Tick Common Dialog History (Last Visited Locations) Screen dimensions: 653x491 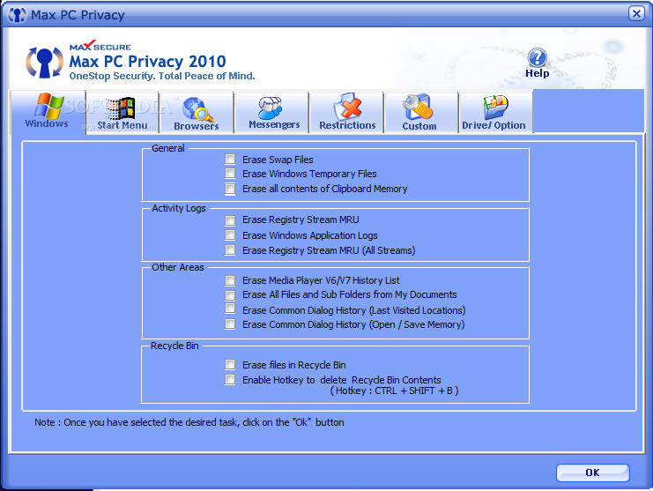pyautogui.click(x=230, y=309)
